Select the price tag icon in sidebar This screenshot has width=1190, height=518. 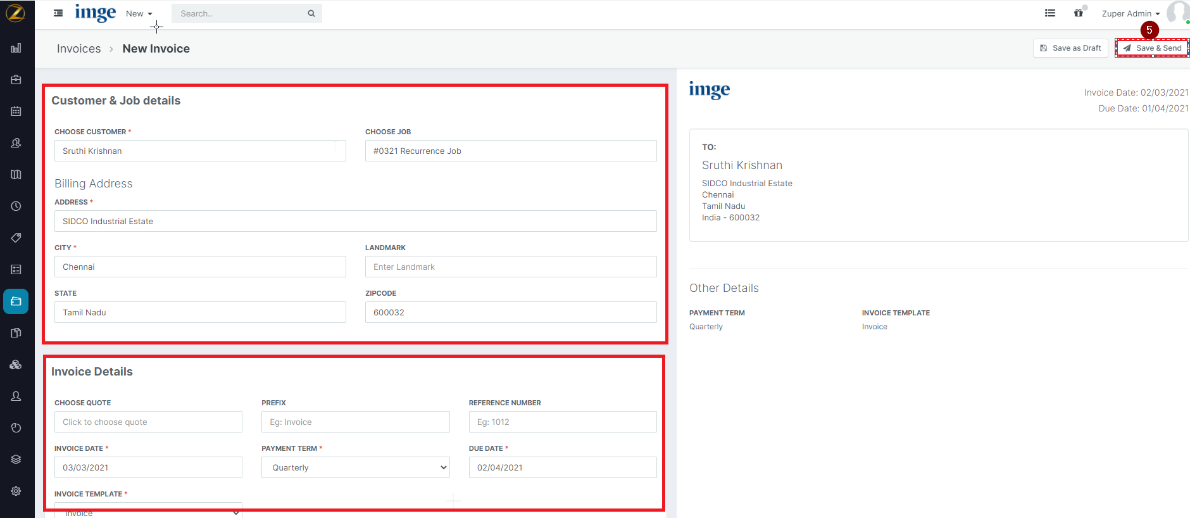tap(16, 238)
